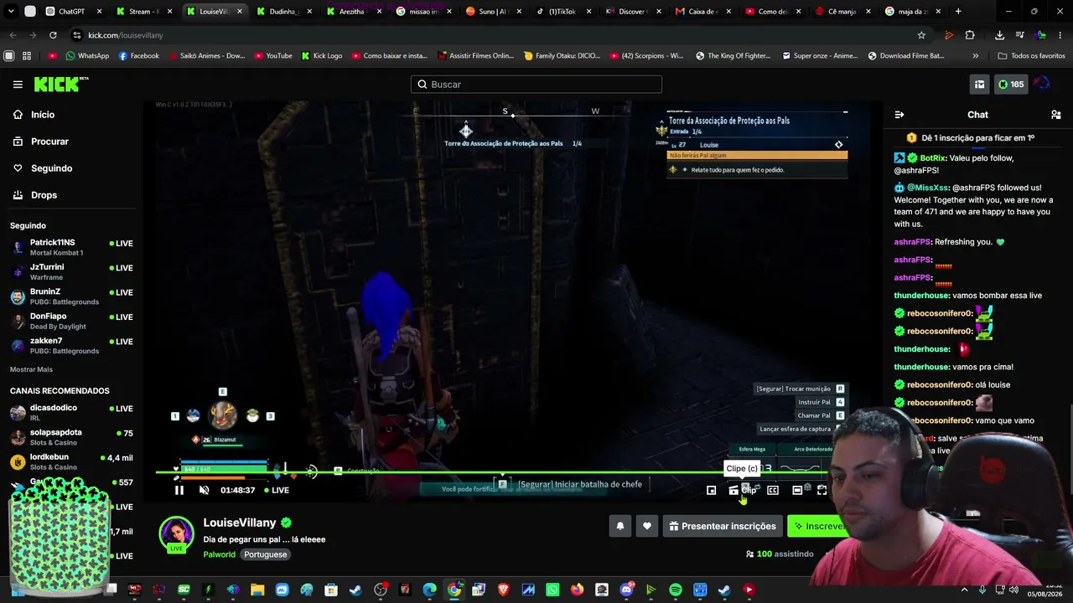Click Presentear inscrições button
1073x603 pixels.
pyautogui.click(x=723, y=526)
